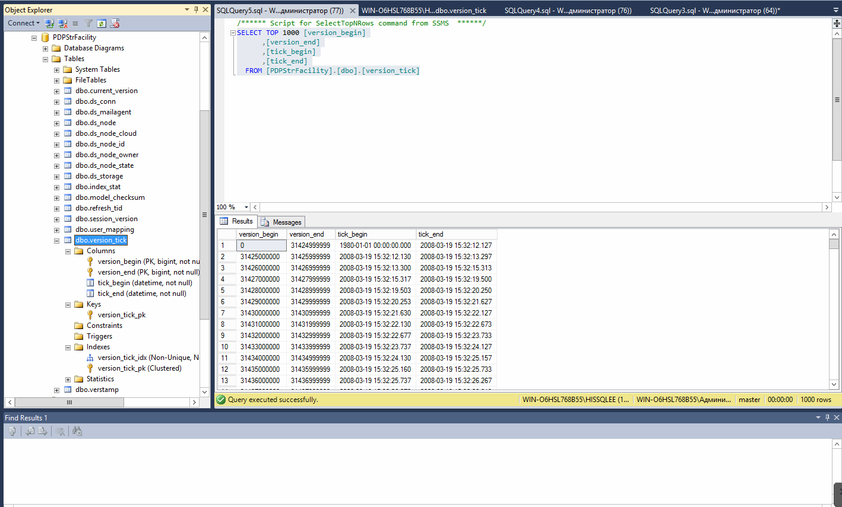Image resolution: width=842 pixels, height=507 pixels.
Task: Expand the System Tables folder
Action: (x=56, y=69)
